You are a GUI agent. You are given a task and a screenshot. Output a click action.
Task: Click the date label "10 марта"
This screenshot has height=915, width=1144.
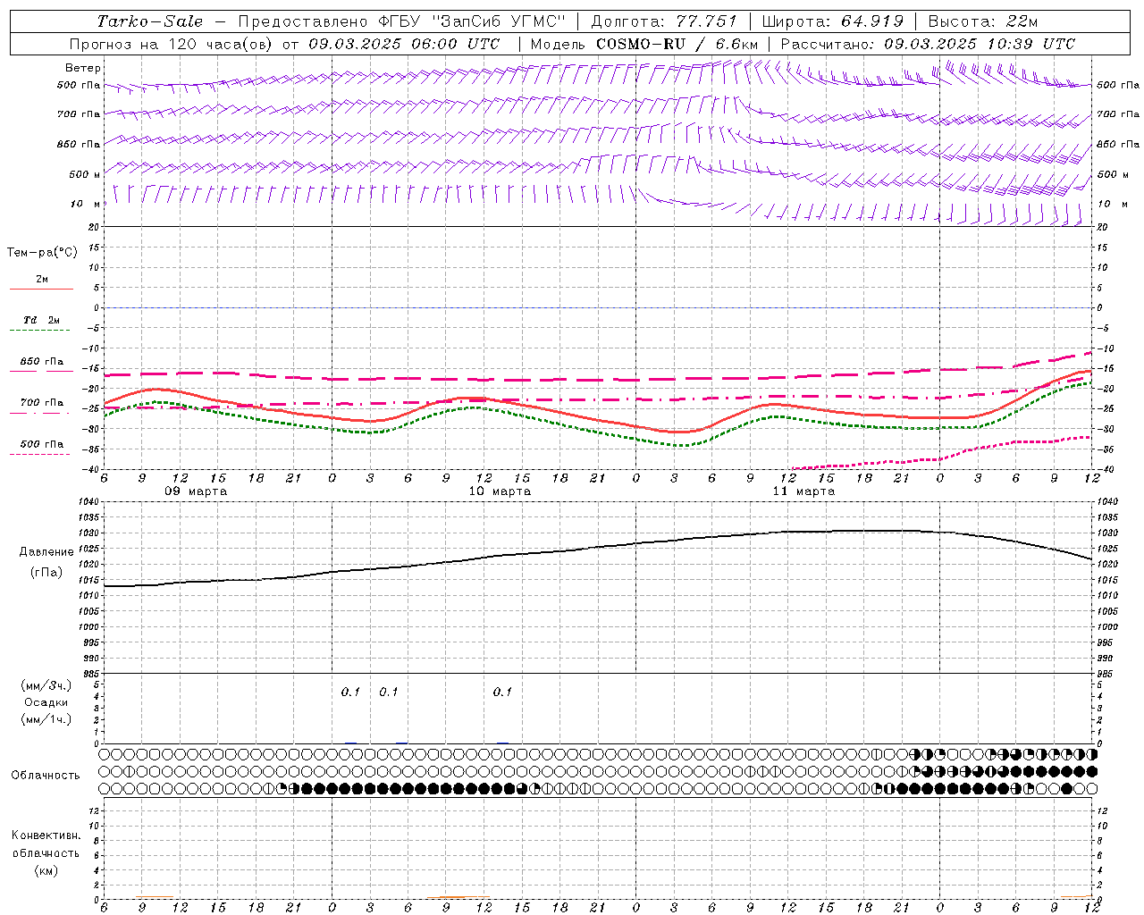tap(500, 491)
